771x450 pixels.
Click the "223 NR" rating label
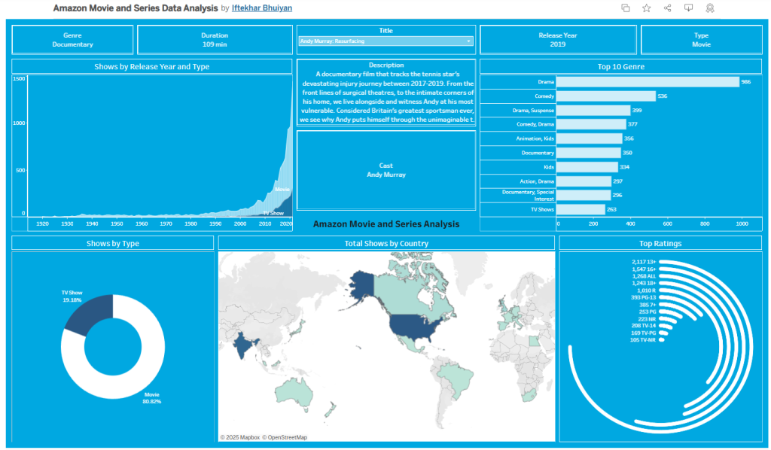tap(647, 319)
